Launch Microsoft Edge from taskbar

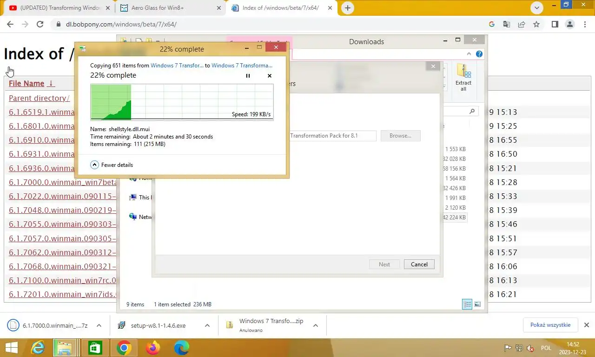pos(181,348)
